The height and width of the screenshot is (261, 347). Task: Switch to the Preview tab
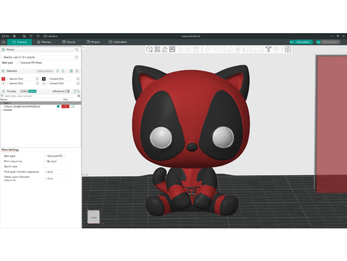pyautogui.click(x=44, y=42)
